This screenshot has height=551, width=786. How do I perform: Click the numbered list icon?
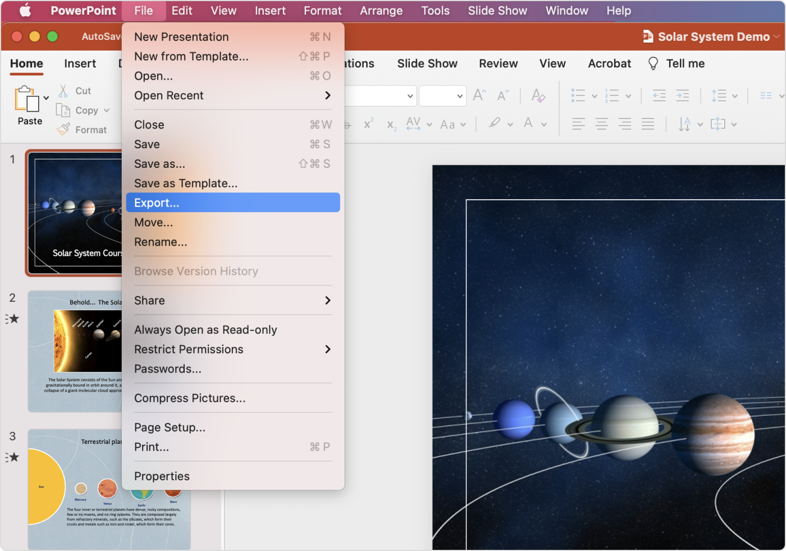(612, 95)
